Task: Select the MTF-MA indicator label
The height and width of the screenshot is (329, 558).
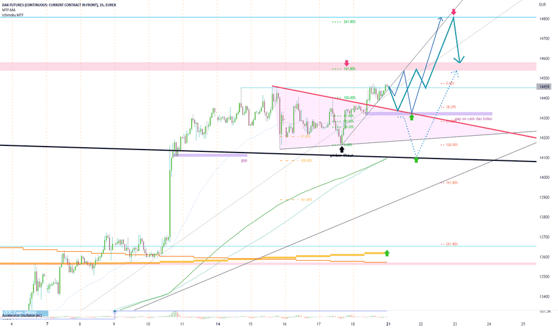Action: tap(9, 10)
